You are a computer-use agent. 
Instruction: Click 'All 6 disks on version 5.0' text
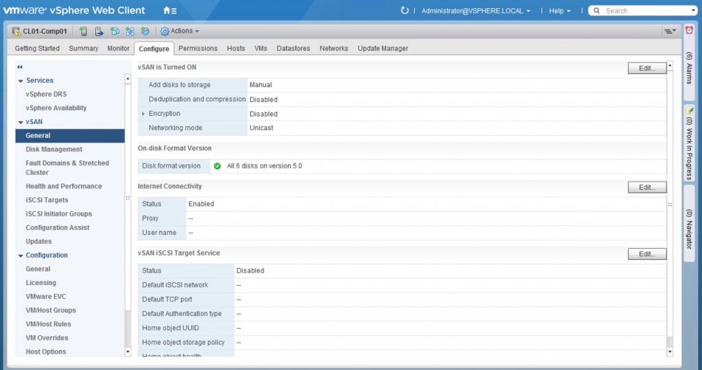point(264,166)
